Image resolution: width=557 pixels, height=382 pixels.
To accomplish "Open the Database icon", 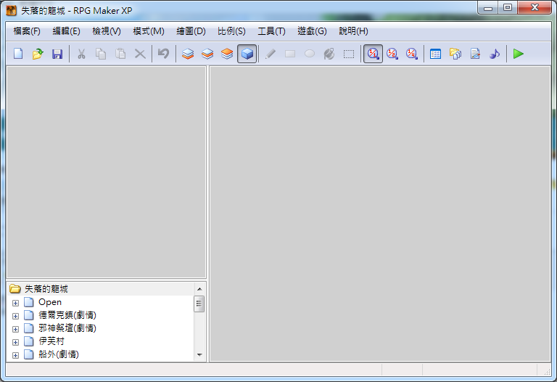I will click(x=435, y=54).
